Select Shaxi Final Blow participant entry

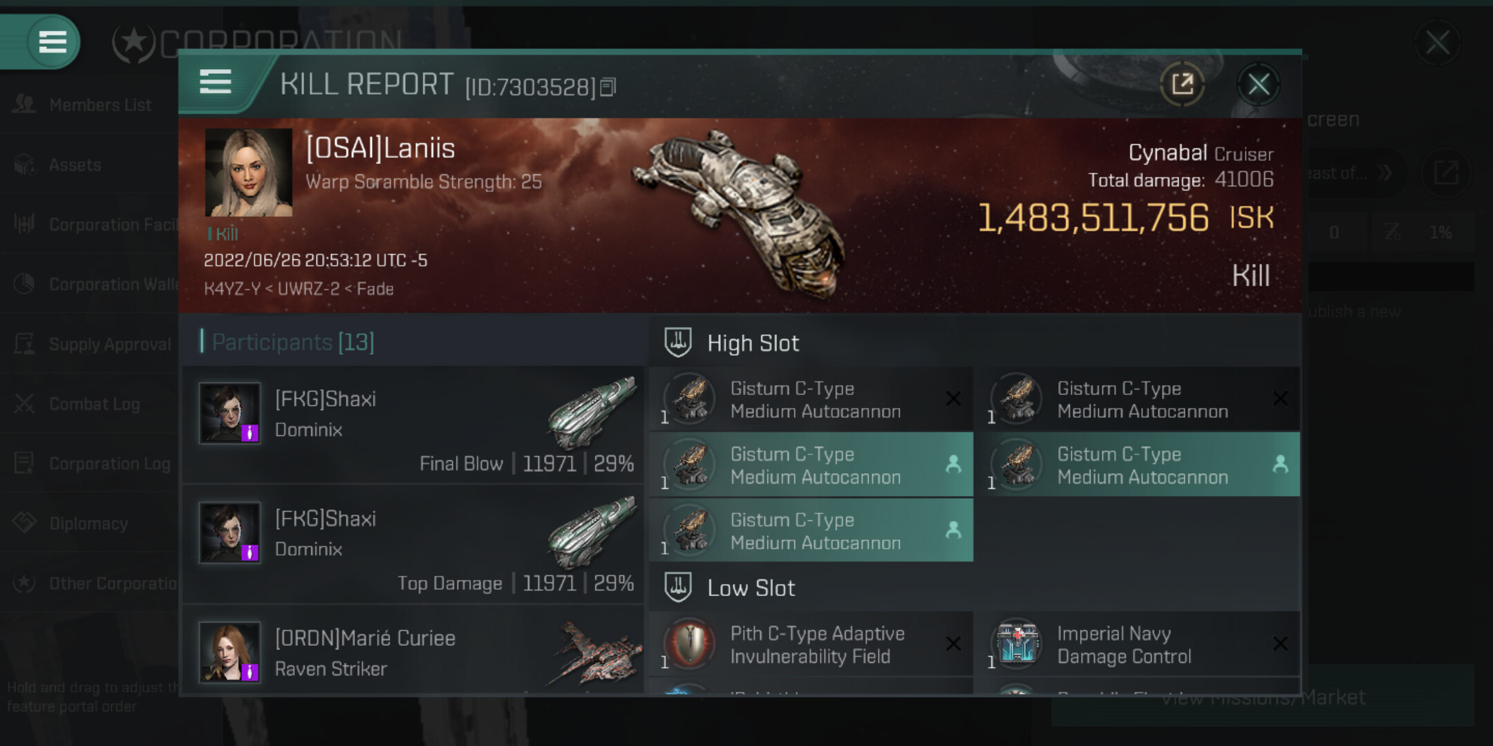point(413,424)
